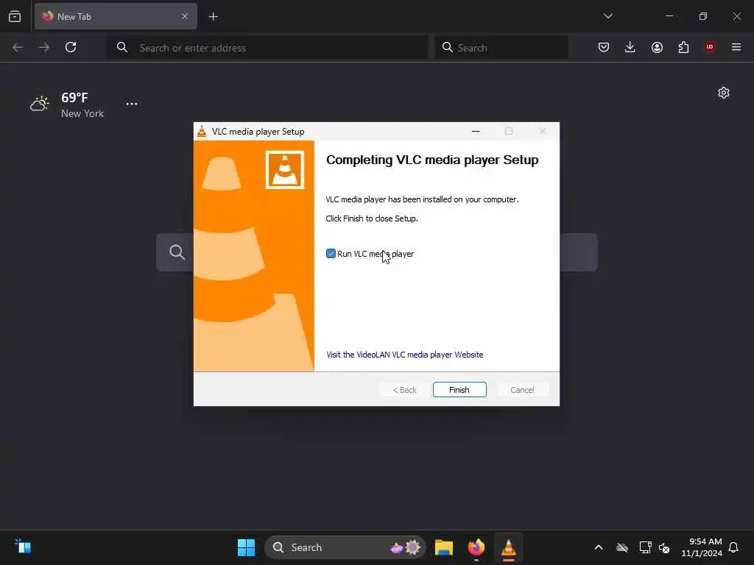Restore down the Firefox window
Viewport: 754px width, 565px height.
pyautogui.click(x=703, y=16)
